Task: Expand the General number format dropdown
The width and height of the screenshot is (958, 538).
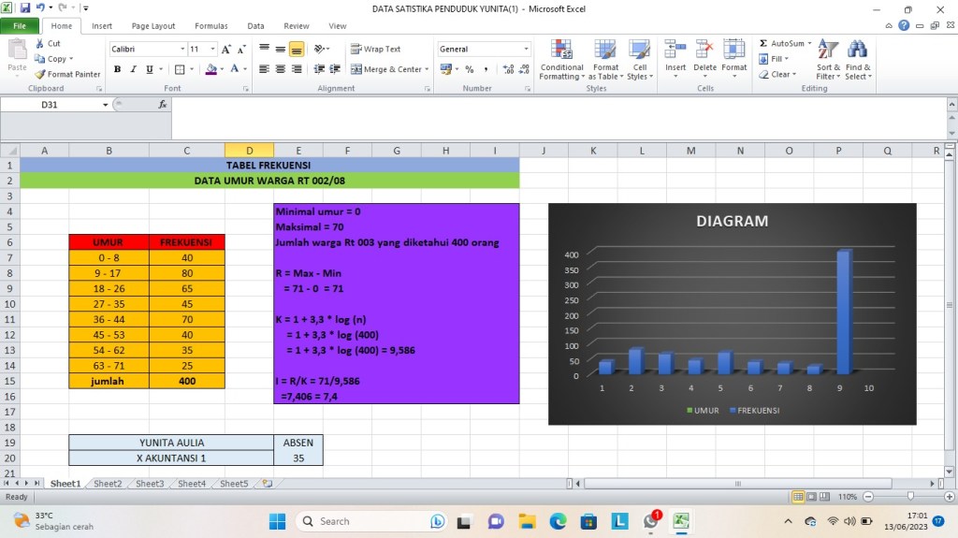Action: 526,49
